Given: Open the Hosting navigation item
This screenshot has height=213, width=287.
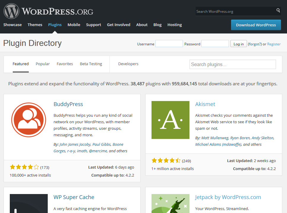Looking at the screenshot, I should (x=175, y=25).
